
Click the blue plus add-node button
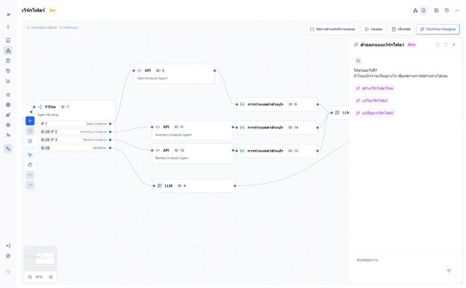(x=30, y=121)
